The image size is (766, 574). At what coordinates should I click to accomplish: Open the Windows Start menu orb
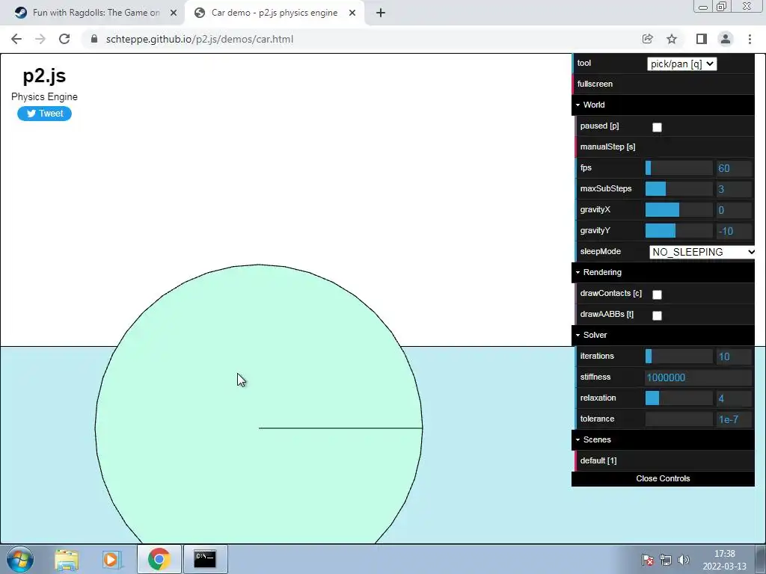pos(20,559)
